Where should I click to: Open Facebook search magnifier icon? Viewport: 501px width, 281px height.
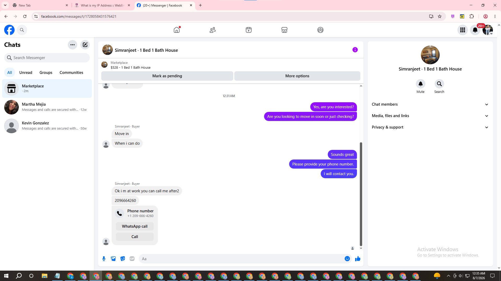coord(22,30)
